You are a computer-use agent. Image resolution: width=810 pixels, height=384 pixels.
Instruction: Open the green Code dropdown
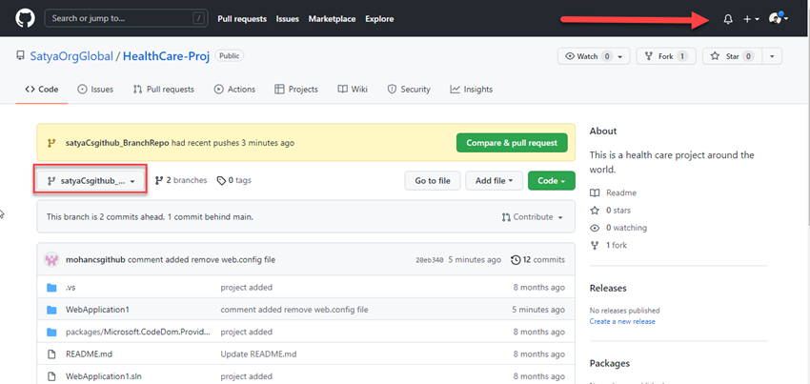(551, 181)
